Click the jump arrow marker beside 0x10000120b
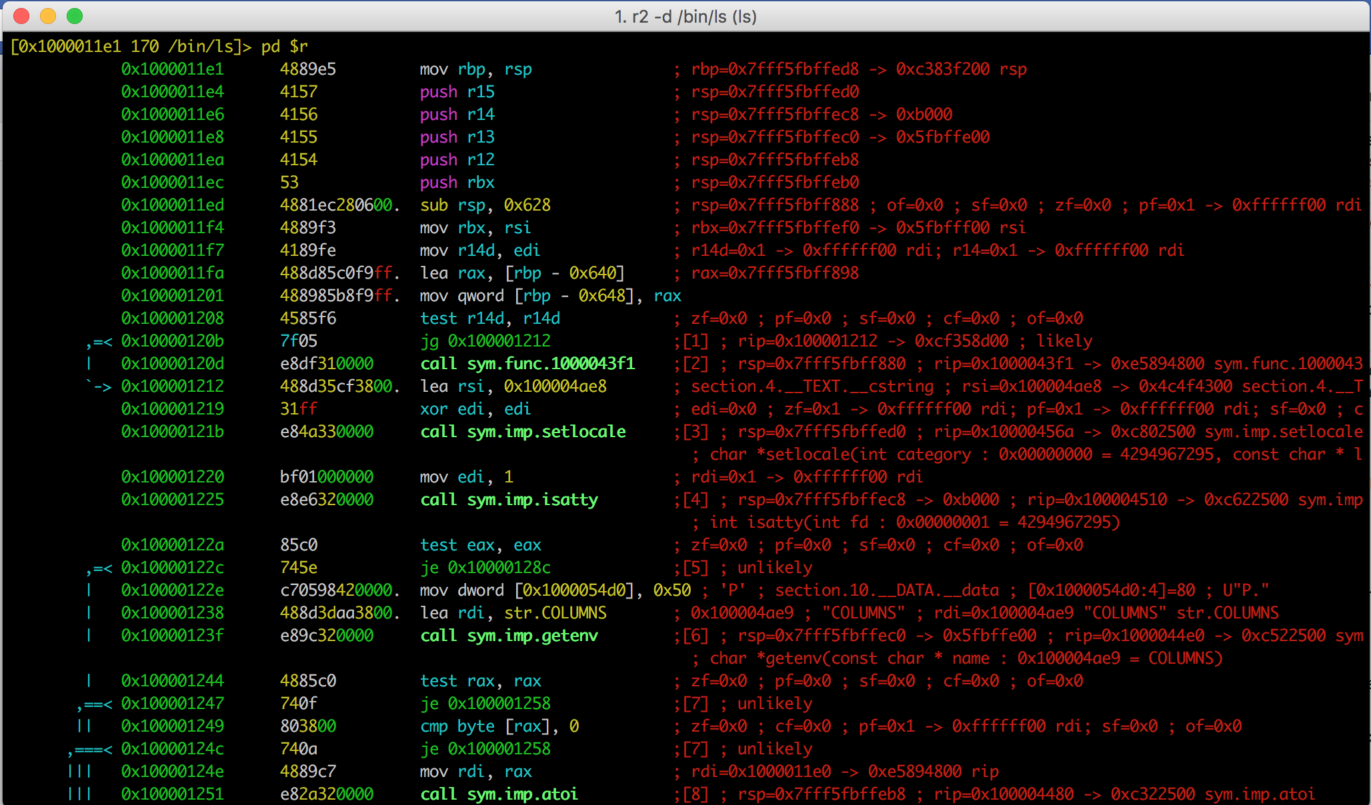 99,343
